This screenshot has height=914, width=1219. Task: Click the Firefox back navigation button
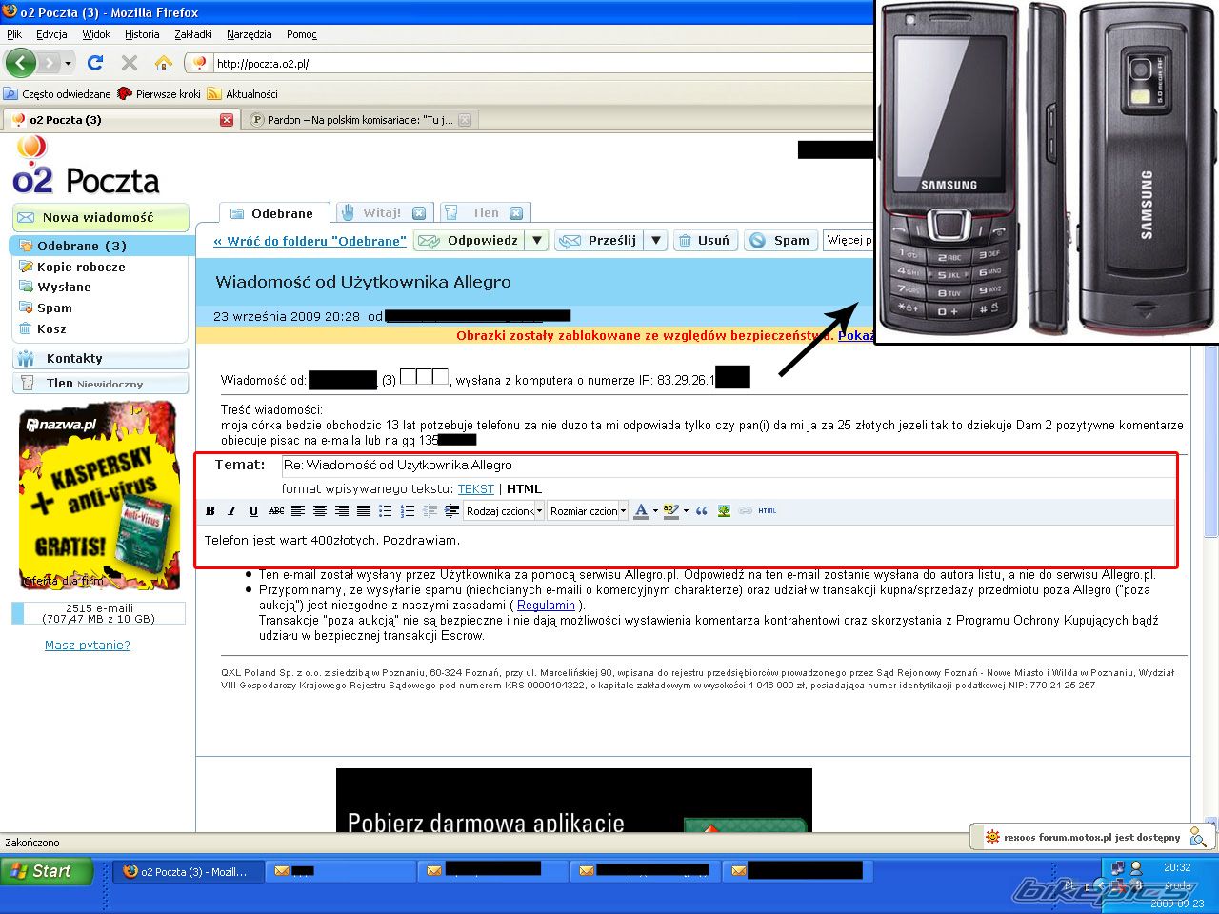[21, 63]
